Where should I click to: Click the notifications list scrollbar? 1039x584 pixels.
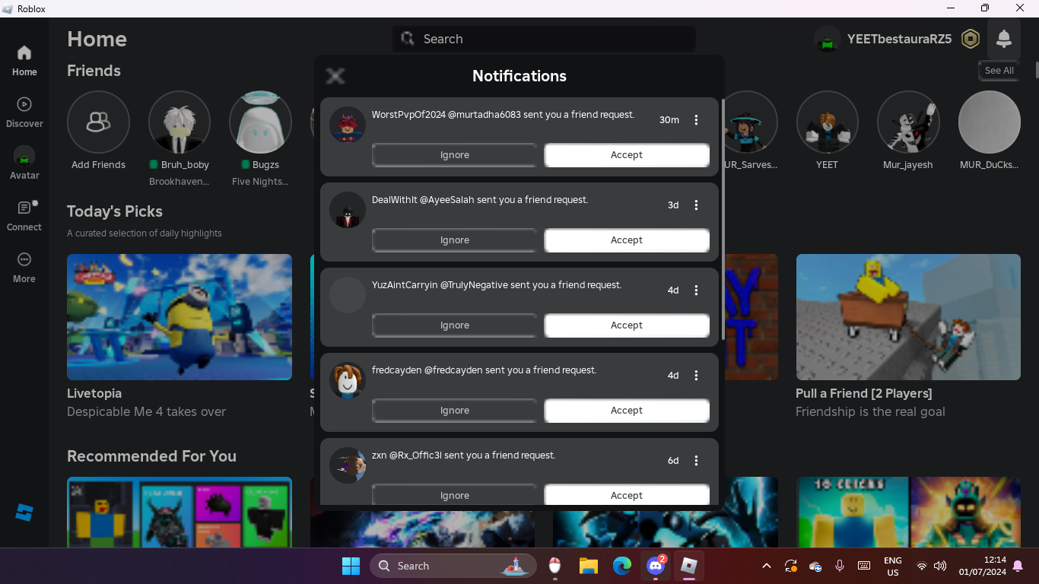(723, 218)
